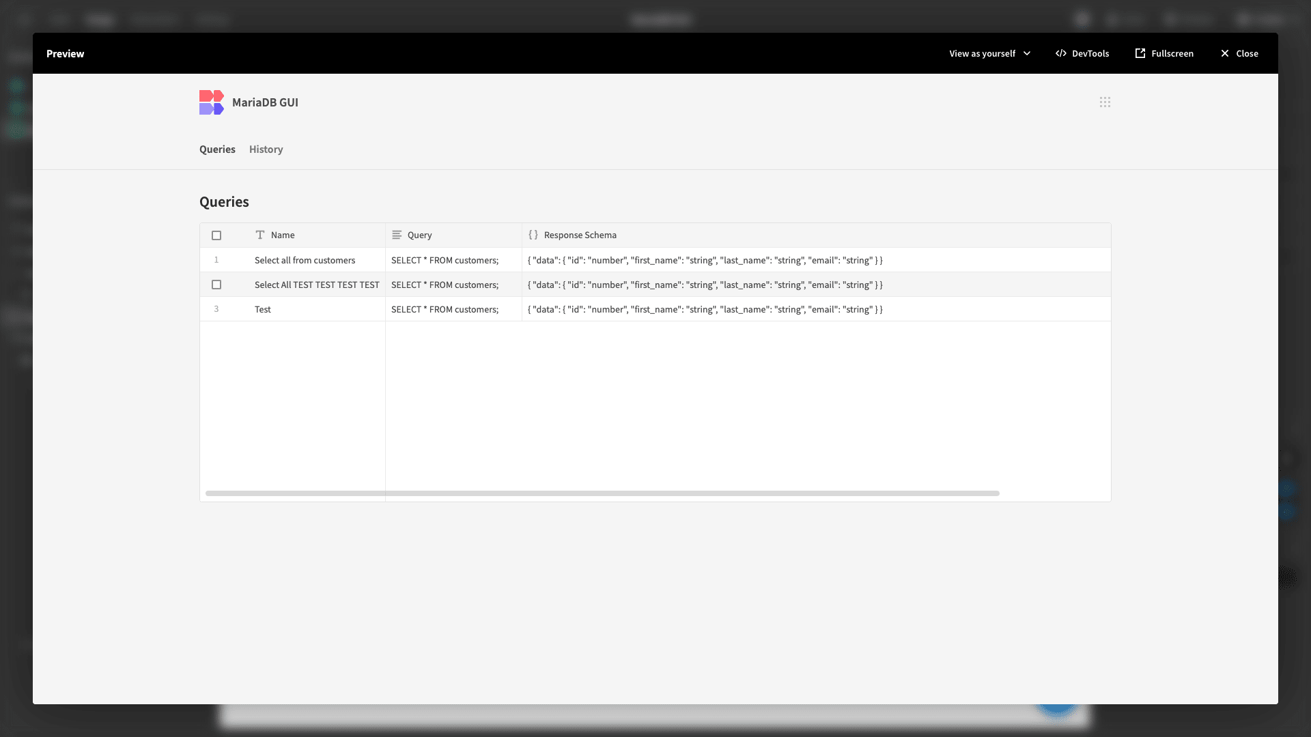Click the Fullscreen external-link icon
This screenshot has width=1311, height=737.
pyautogui.click(x=1140, y=53)
